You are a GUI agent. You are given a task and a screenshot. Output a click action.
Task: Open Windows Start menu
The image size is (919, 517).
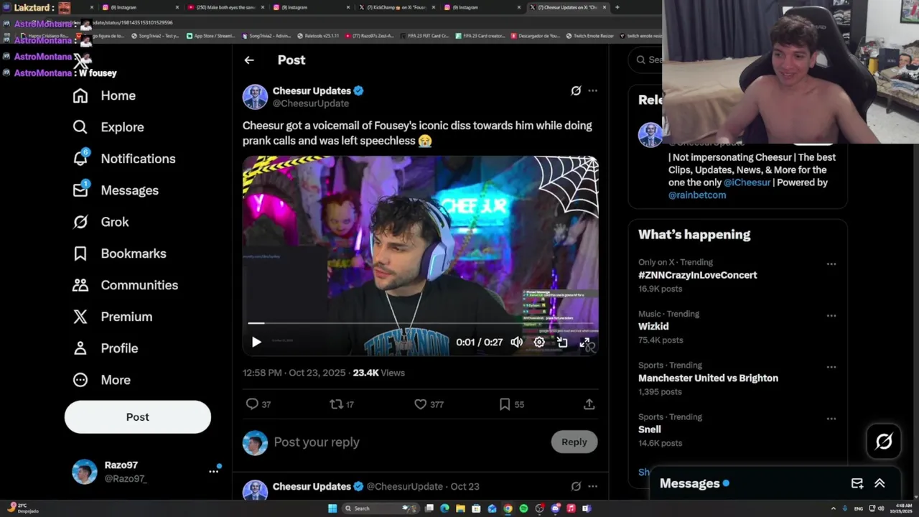[x=332, y=508]
